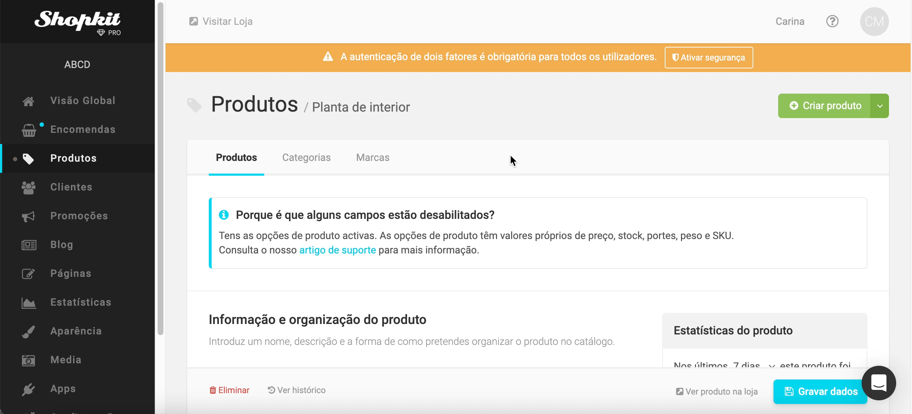Expand the Criar produto dropdown arrow

(880, 106)
